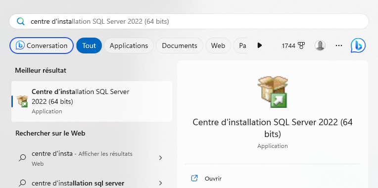Expand "centre d'installation sql server" suggestion chevron
Screen dimensions: 378x188
point(160,183)
